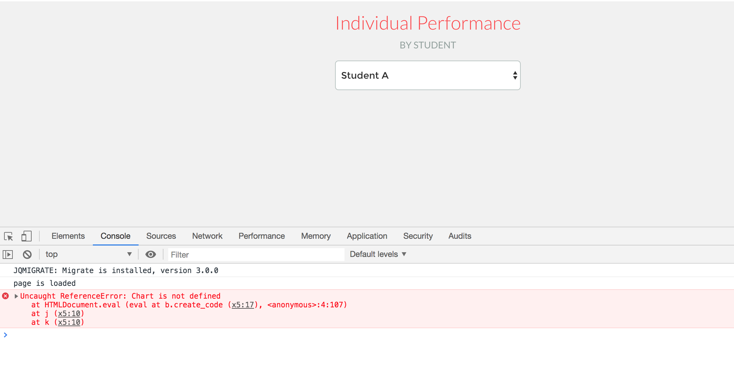Image resolution: width=734 pixels, height=380 pixels.
Task: Switch to the Elements tab
Action: coord(68,236)
